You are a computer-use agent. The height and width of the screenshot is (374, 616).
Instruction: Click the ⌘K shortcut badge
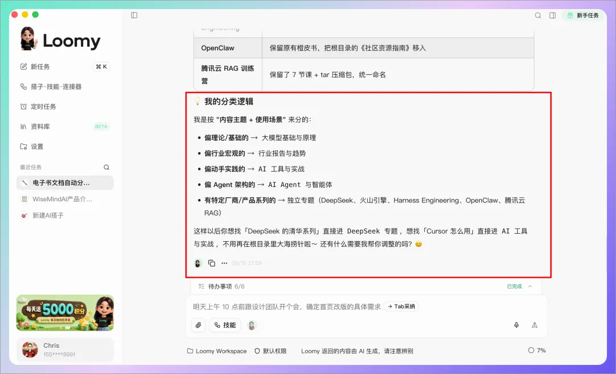click(102, 67)
